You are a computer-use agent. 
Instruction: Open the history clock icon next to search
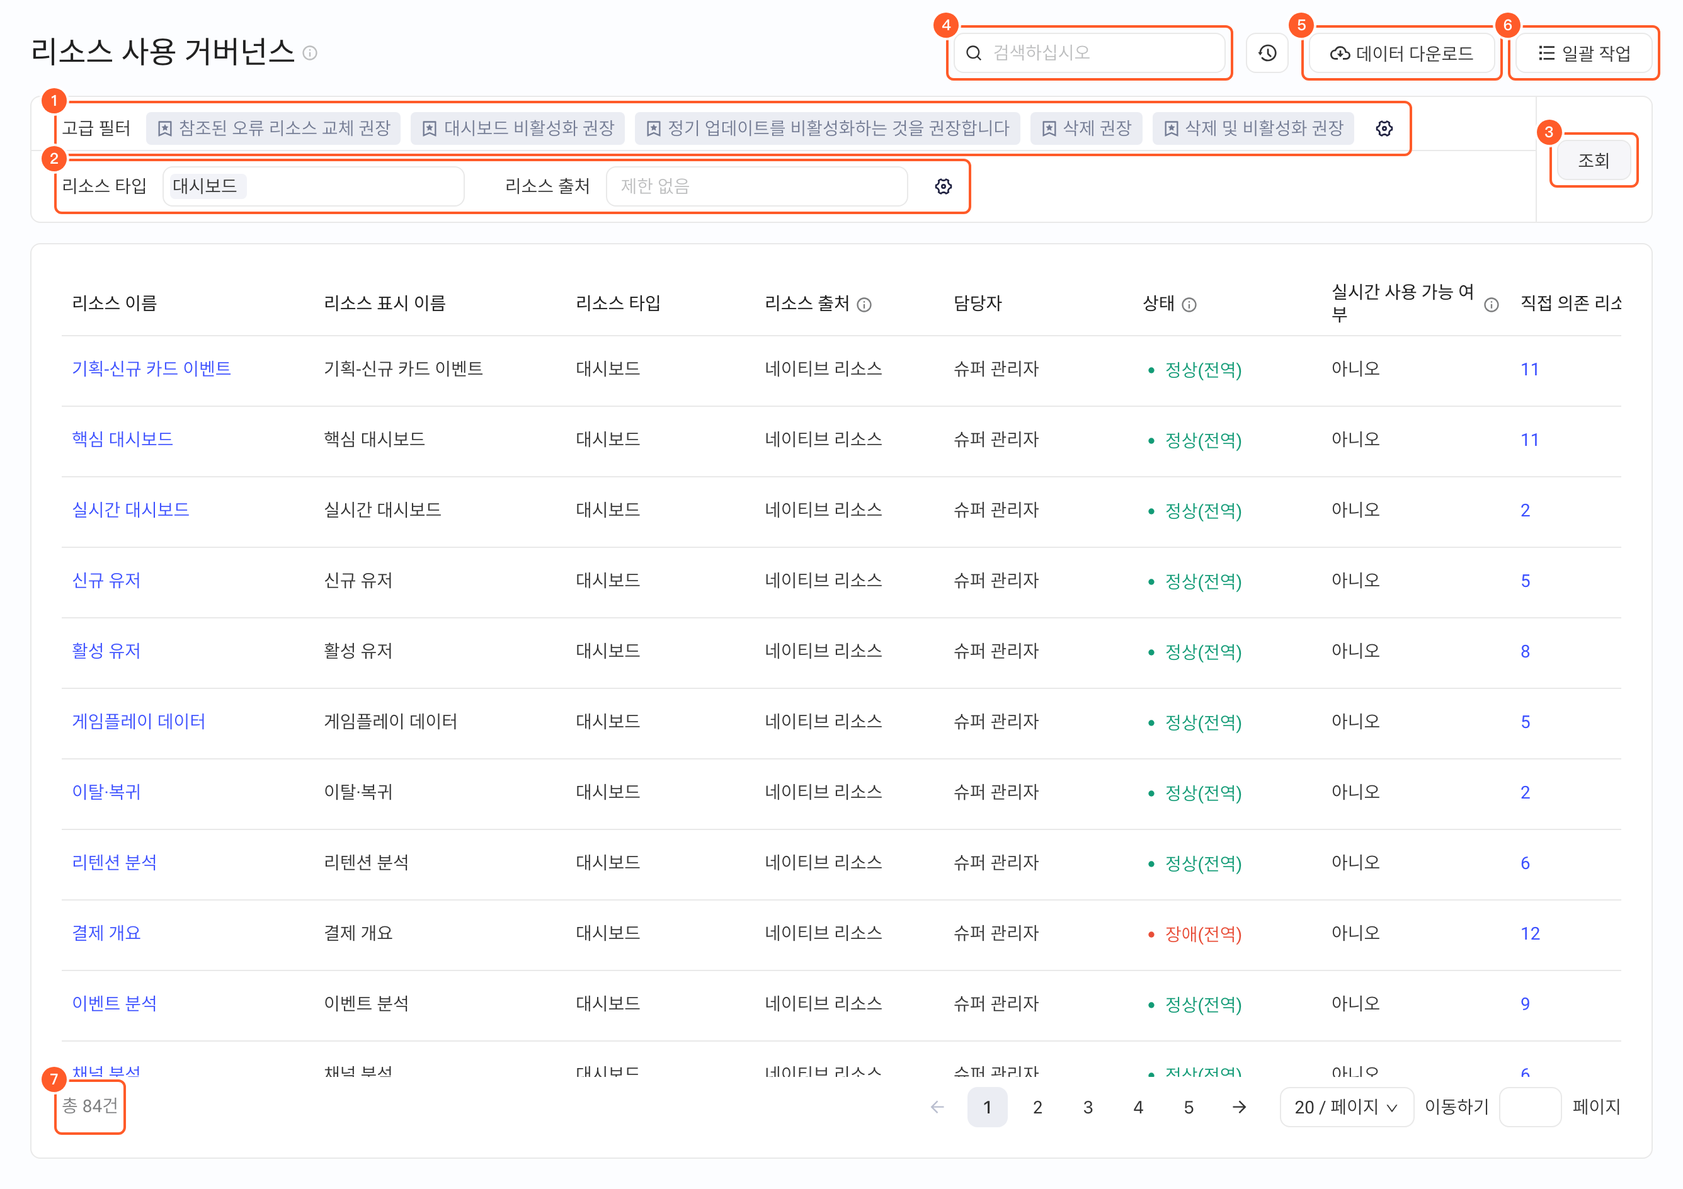[1267, 53]
